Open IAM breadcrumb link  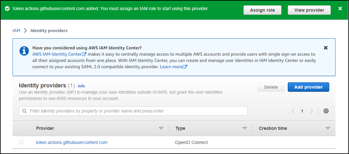tap(16, 30)
